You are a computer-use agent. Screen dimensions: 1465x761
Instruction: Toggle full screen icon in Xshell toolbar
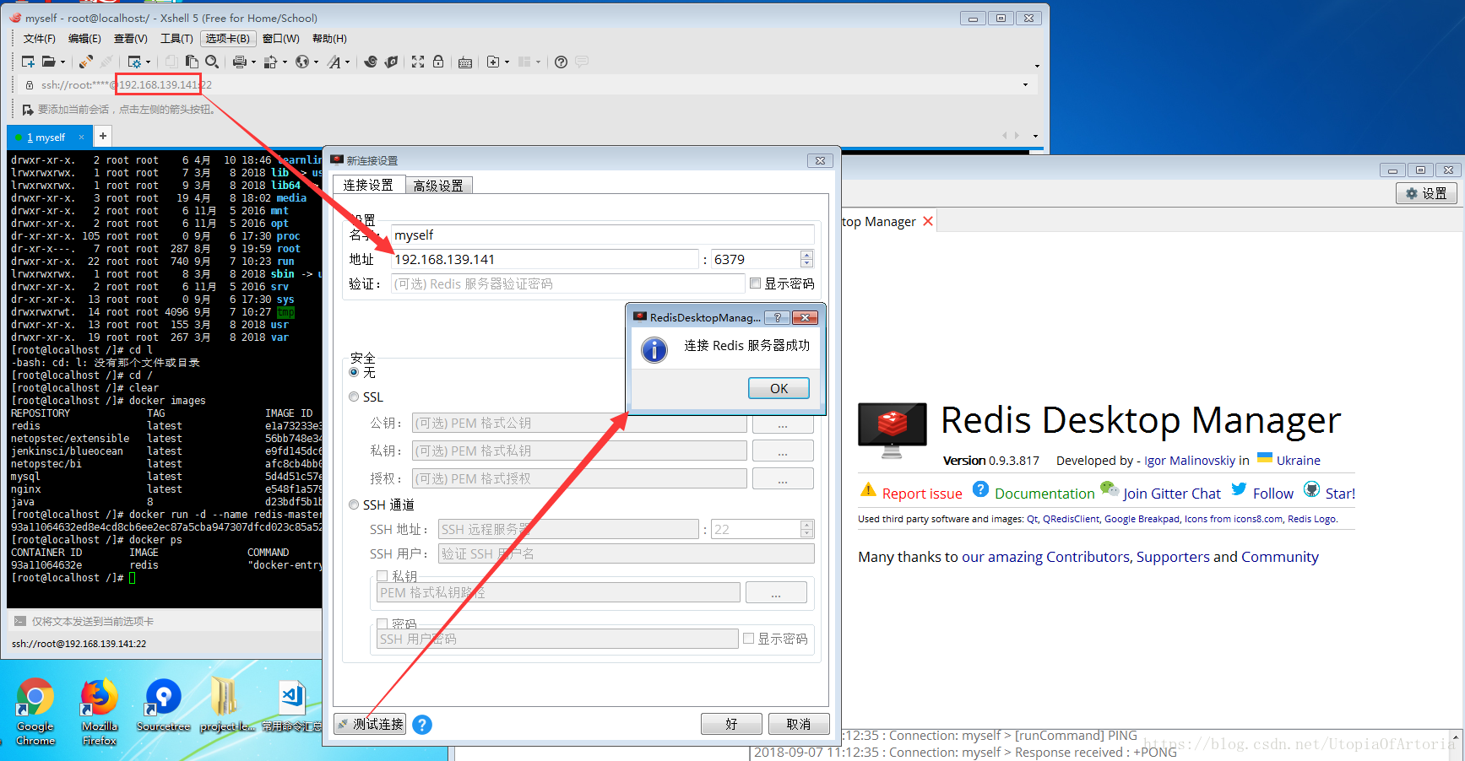click(x=418, y=62)
